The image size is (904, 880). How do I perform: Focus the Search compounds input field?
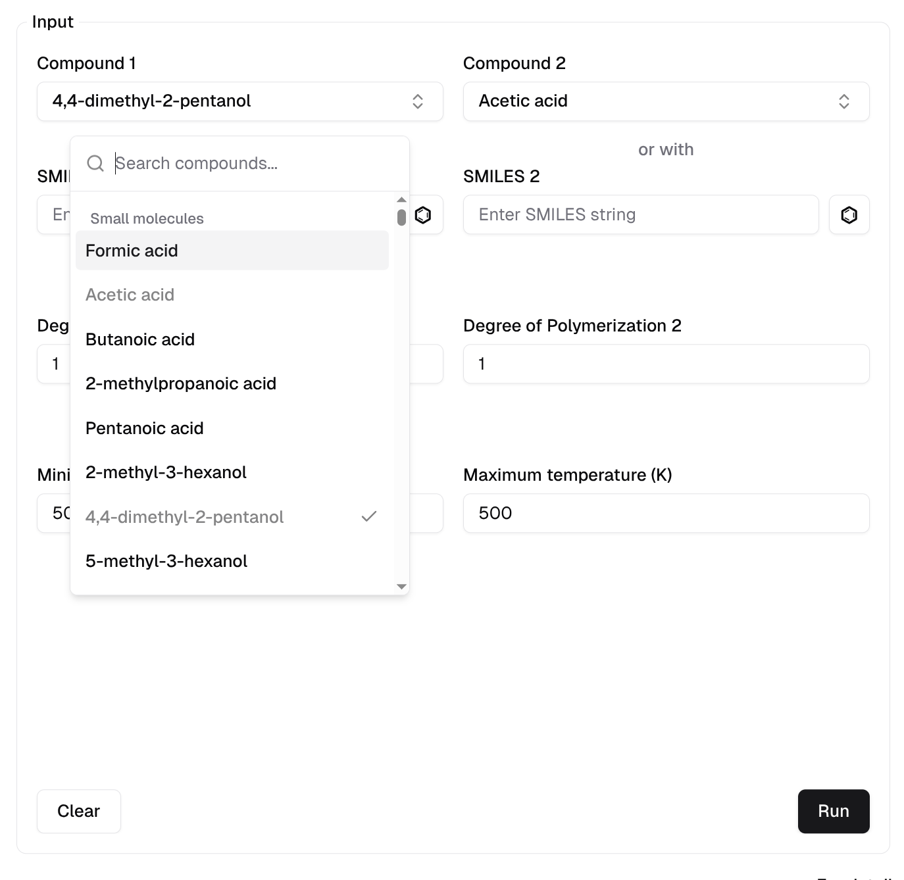pos(257,163)
